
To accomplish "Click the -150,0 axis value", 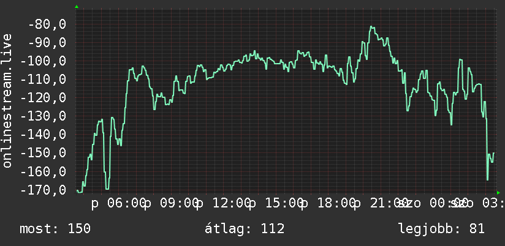I will pos(43,153).
